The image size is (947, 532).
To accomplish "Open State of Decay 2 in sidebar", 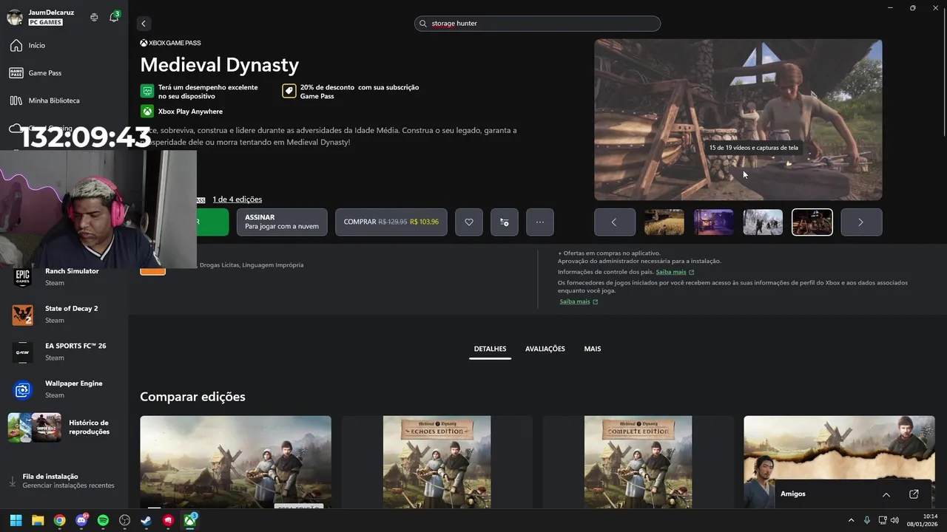I will point(64,315).
